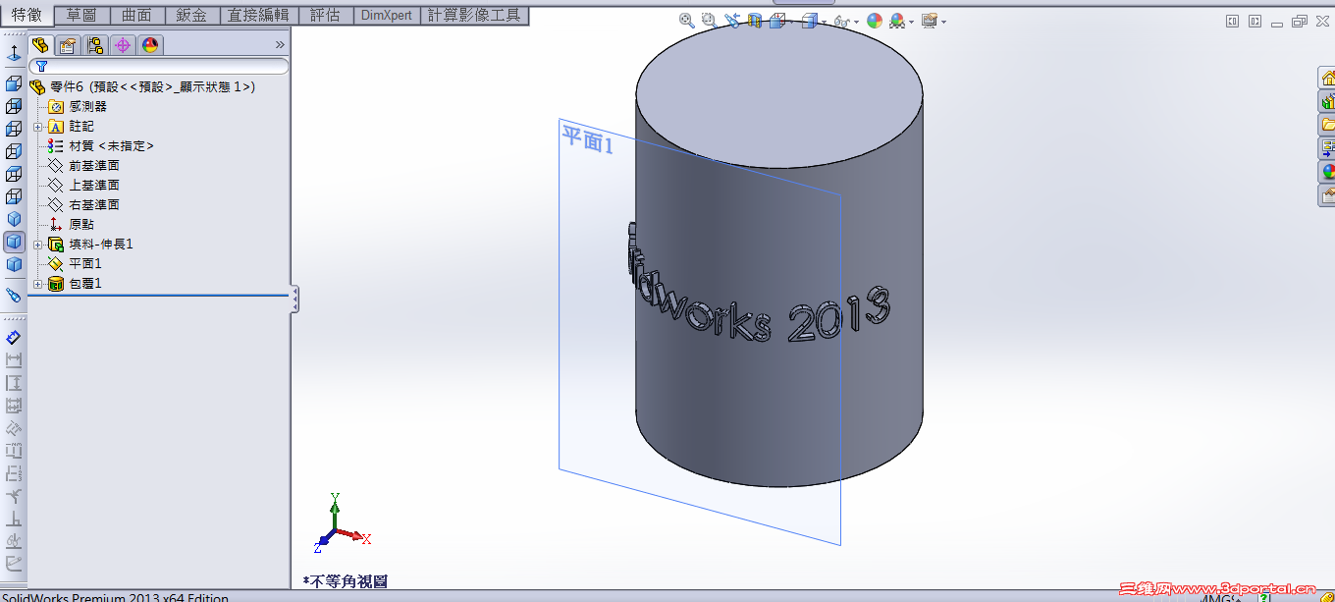This screenshot has height=602, width=1335.
Task: Click the View Settings monitor icon
Action: click(x=930, y=21)
